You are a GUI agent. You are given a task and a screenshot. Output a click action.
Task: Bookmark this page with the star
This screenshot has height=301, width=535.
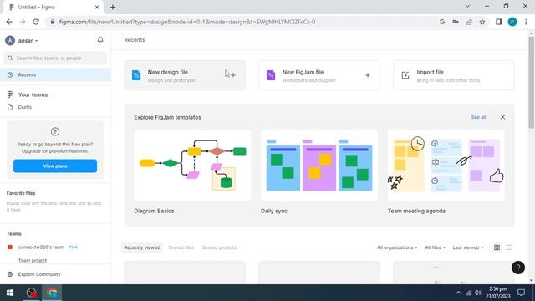(x=482, y=22)
